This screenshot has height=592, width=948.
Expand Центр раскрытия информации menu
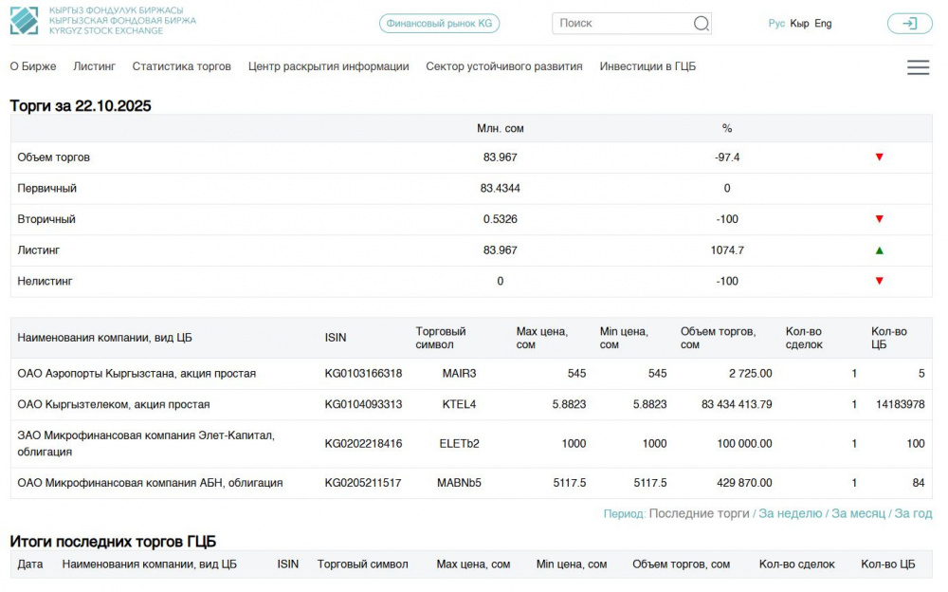[328, 66]
